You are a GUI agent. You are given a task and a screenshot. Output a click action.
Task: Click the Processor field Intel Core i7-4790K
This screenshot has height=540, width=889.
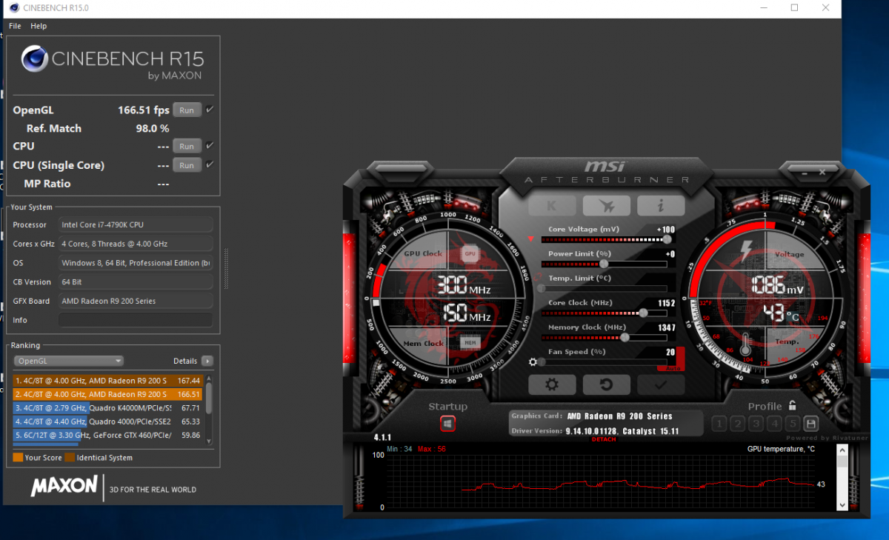click(136, 224)
